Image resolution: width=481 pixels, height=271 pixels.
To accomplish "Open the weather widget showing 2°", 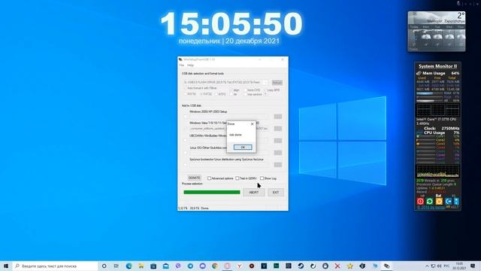I will pos(437,32).
